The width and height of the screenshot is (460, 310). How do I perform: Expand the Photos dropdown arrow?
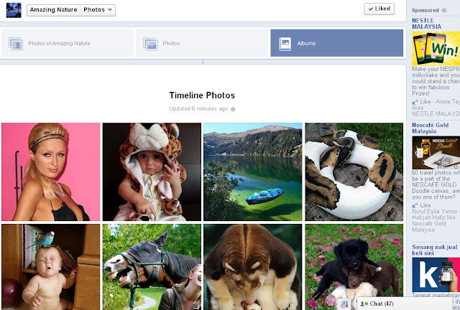point(110,10)
